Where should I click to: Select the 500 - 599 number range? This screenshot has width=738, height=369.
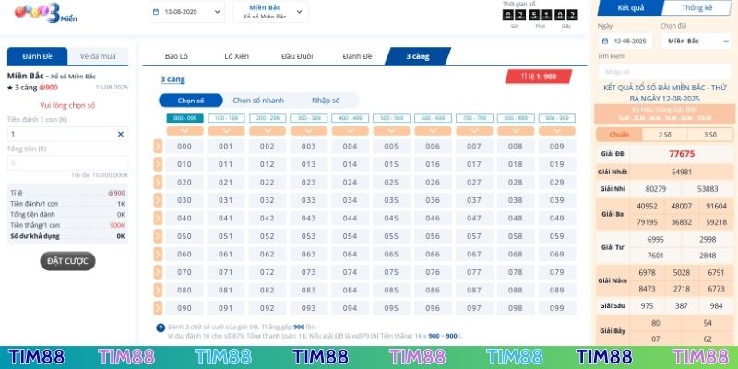click(391, 118)
